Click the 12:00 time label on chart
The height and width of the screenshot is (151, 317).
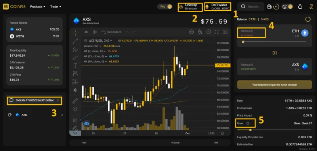click(x=211, y=134)
